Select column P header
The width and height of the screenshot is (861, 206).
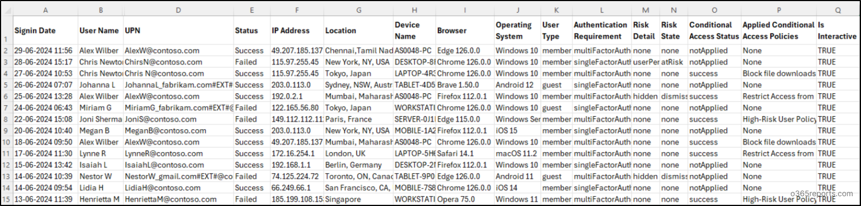coord(778,10)
